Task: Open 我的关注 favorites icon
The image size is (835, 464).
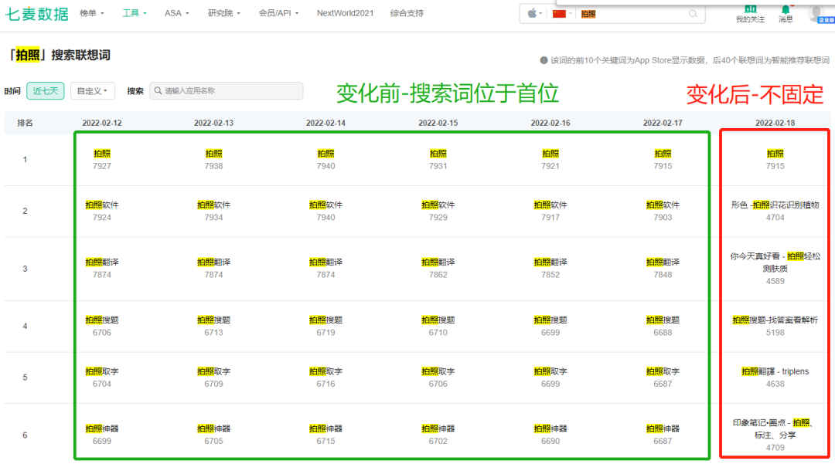Action: (x=750, y=13)
